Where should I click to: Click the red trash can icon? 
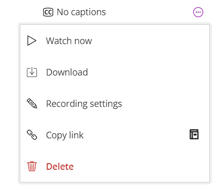coord(32,166)
